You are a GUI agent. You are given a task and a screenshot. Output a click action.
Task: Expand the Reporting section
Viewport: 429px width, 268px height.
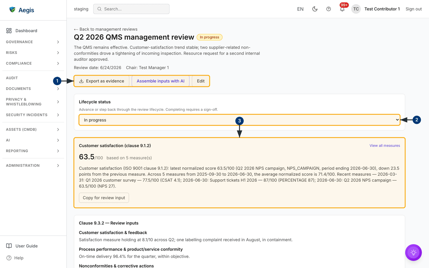click(x=33, y=151)
